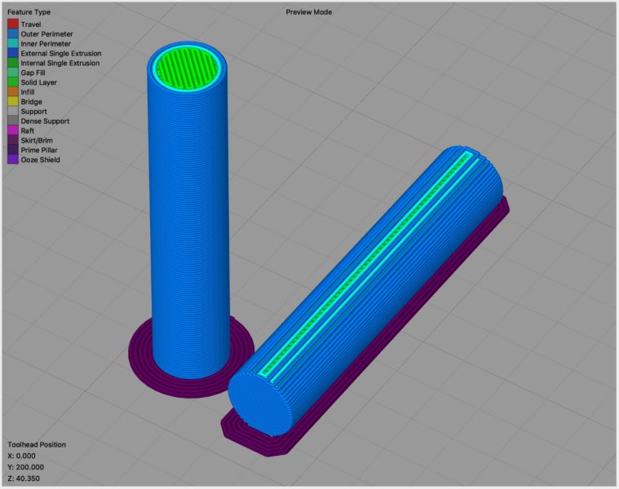Click the Feature Type legend heading
The width and height of the screenshot is (619, 489).
point(29,12)
